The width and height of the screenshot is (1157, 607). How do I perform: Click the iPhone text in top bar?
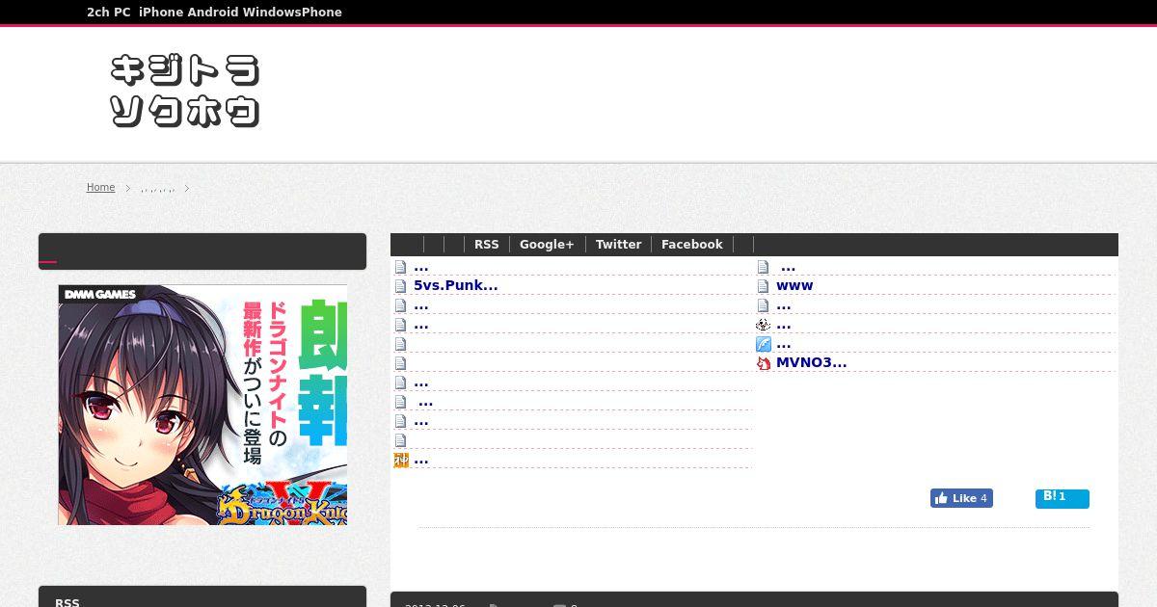pyautogui.click(x=161, y=13)
